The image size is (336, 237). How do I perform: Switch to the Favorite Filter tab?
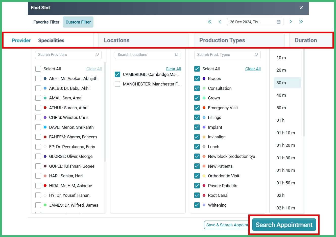pos(46,22)
